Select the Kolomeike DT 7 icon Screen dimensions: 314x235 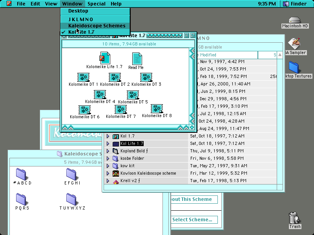(120, 109)
